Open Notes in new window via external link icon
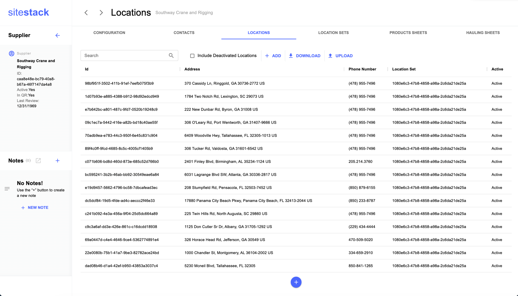Viewport: 518px width, 296px height. click(x=38, y=161)
